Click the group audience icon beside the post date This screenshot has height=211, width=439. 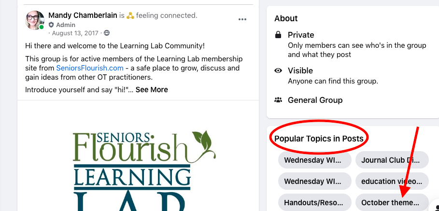(x=107, y=33)
